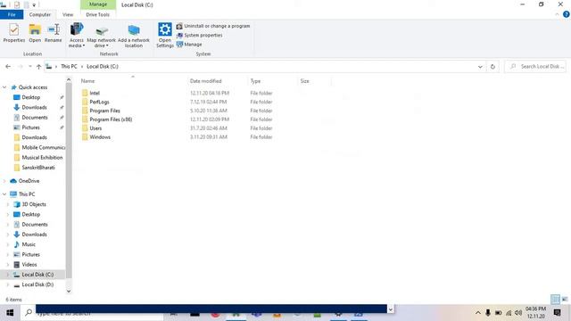Switch to Details view layout

tap(555, 300)
